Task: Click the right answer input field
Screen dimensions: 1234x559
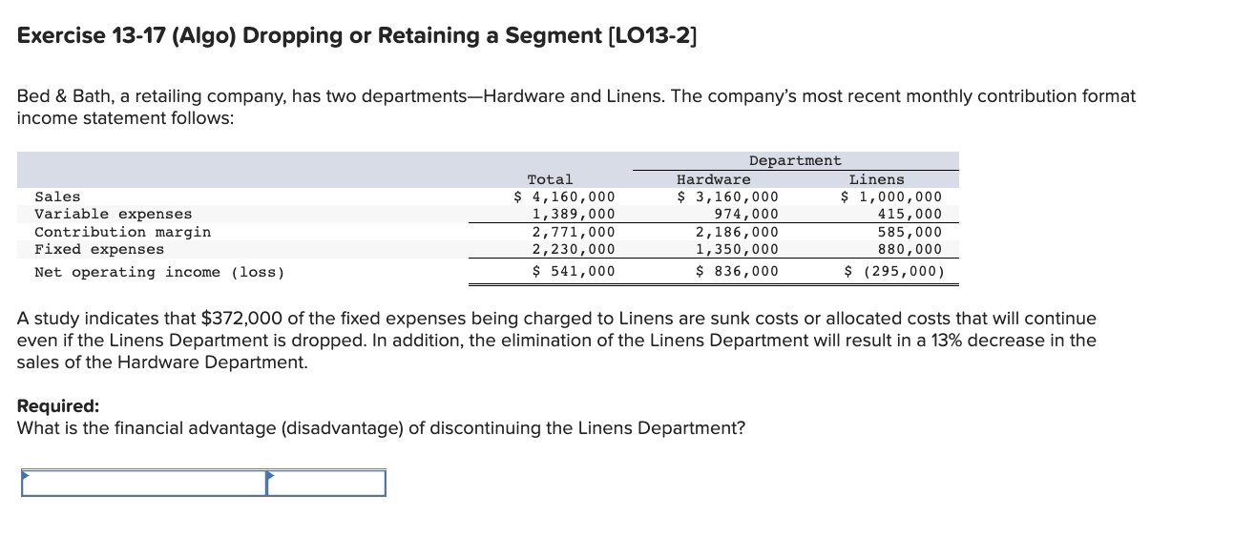Action: point(329,483)
